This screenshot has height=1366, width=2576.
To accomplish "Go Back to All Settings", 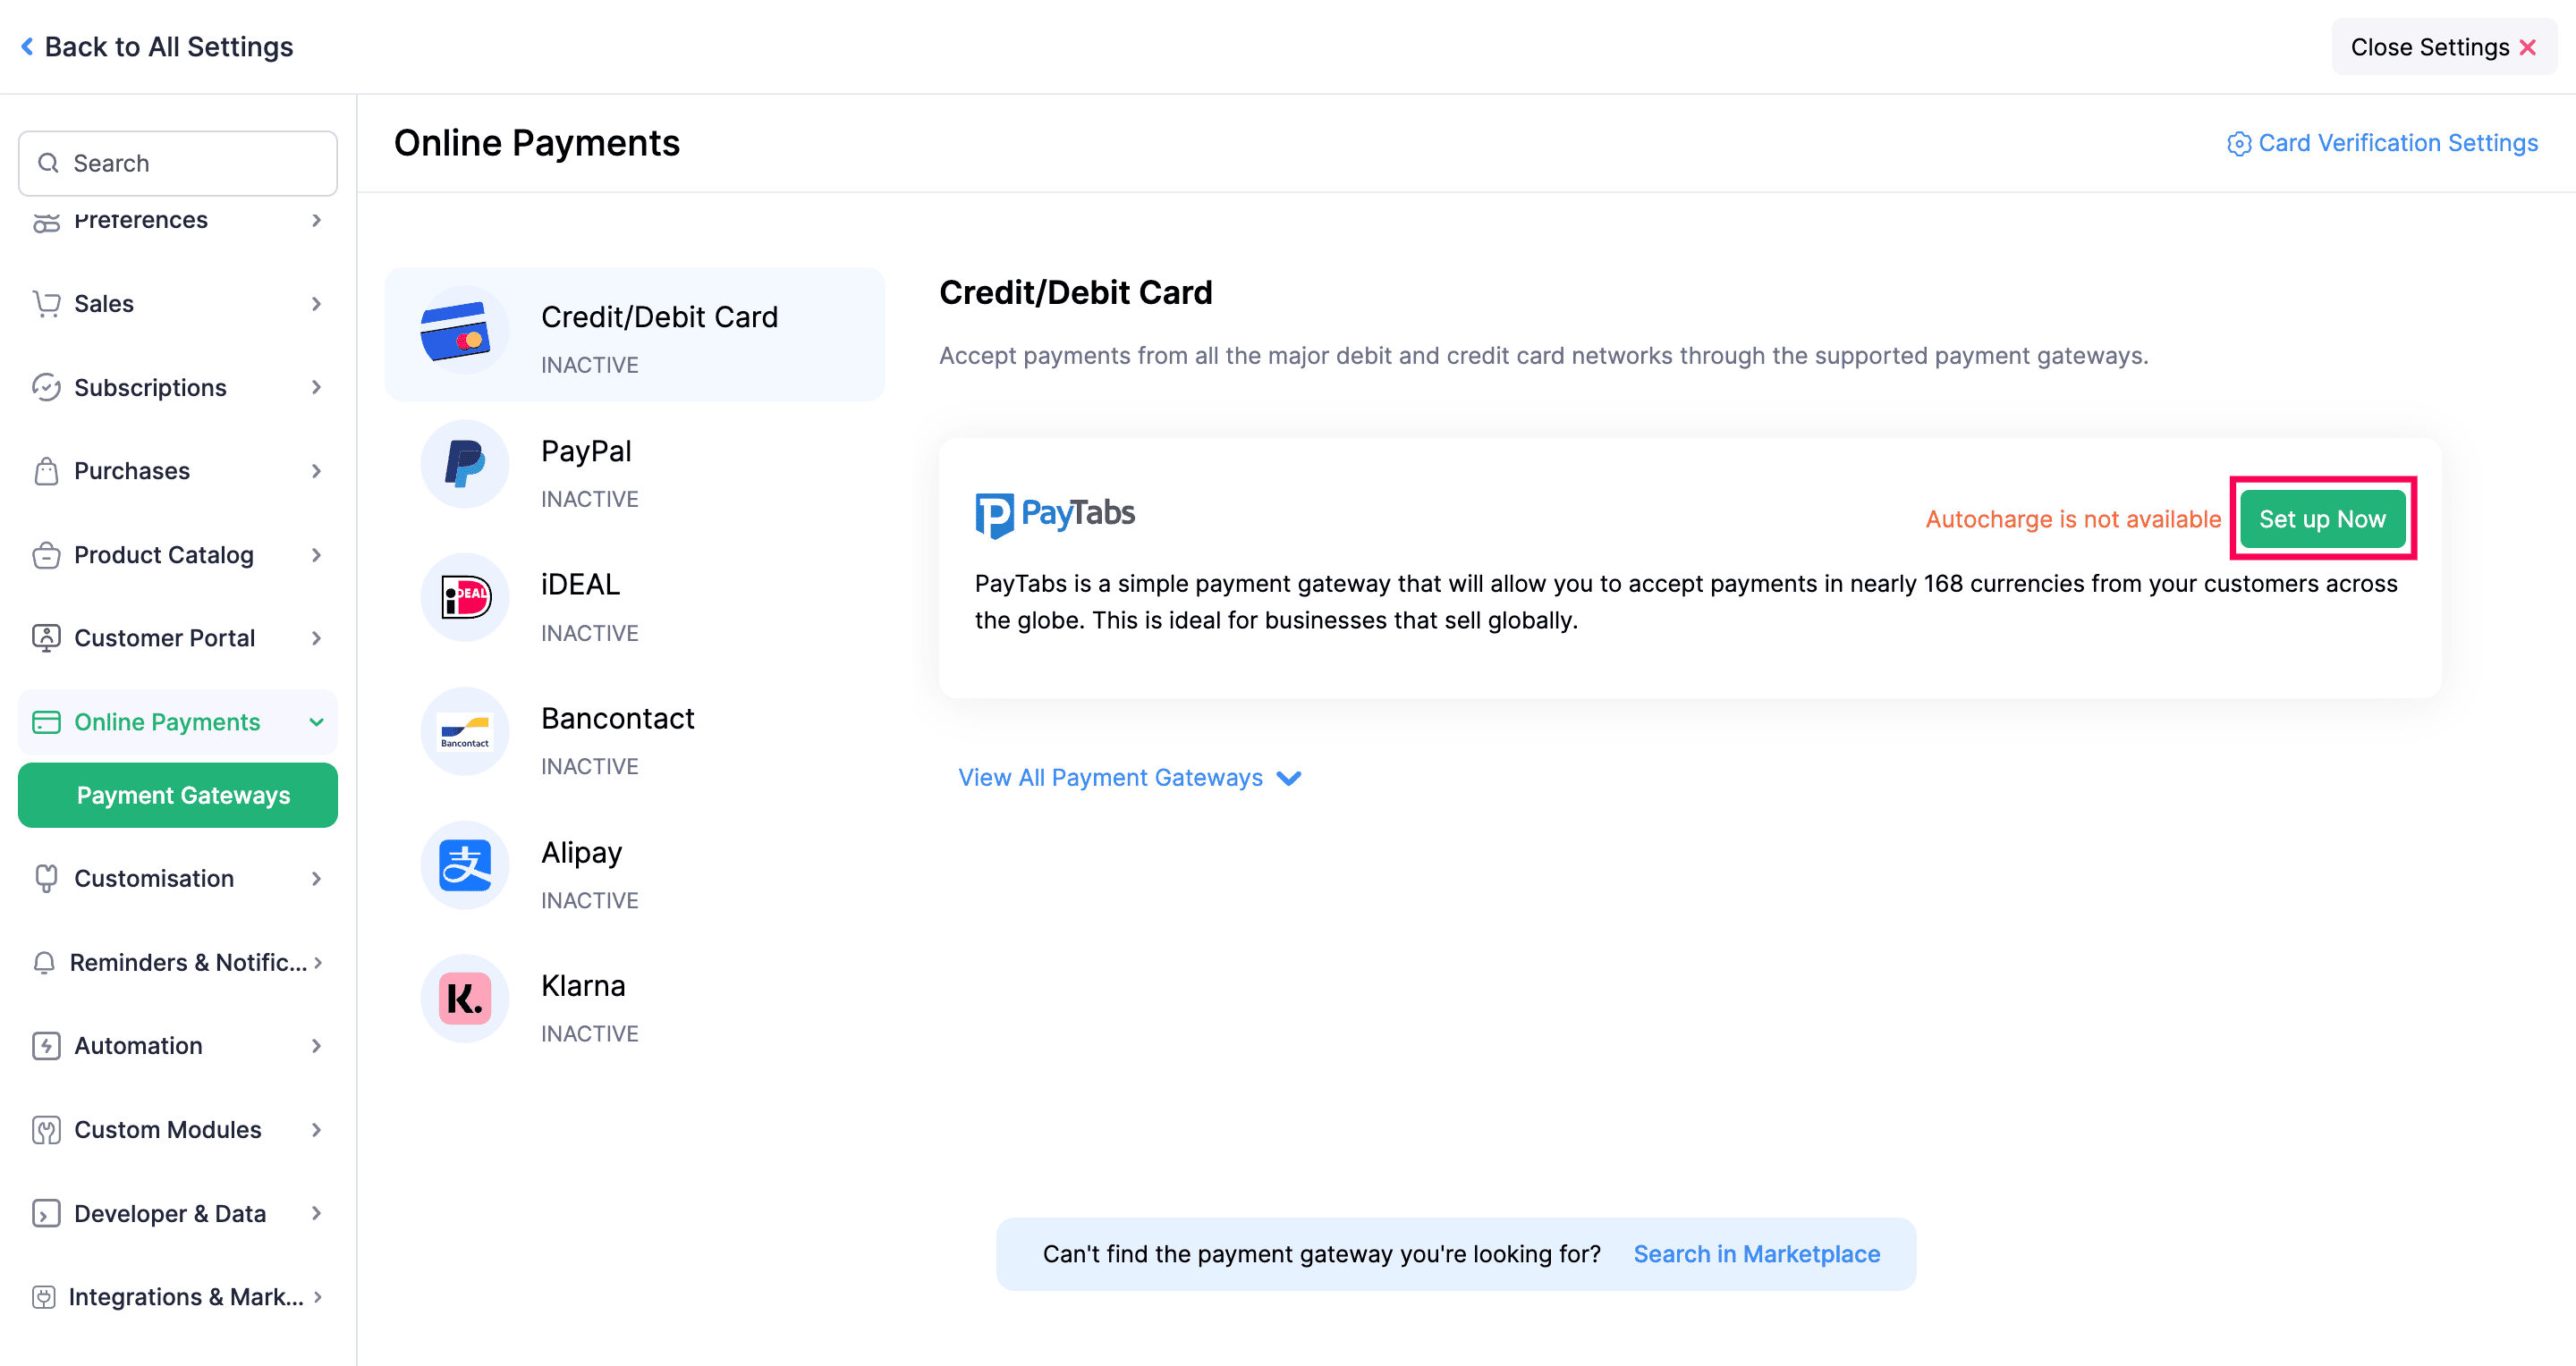I will coord(157,47).
